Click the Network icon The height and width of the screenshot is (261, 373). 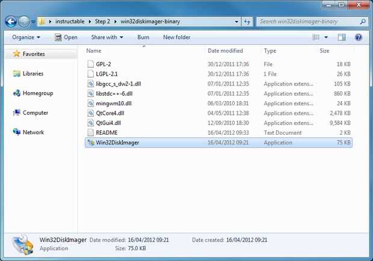click(x=17, y=132)
